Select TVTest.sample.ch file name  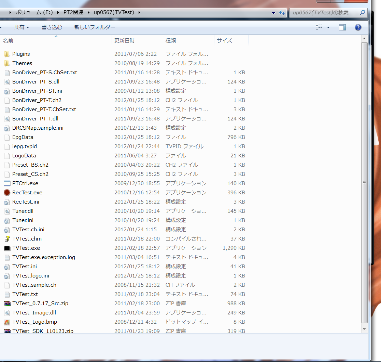[34, 285]
